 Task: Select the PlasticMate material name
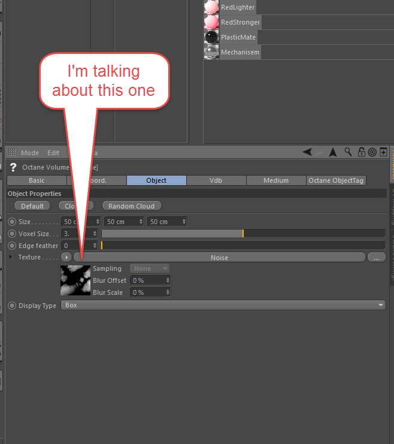point(238,37)
